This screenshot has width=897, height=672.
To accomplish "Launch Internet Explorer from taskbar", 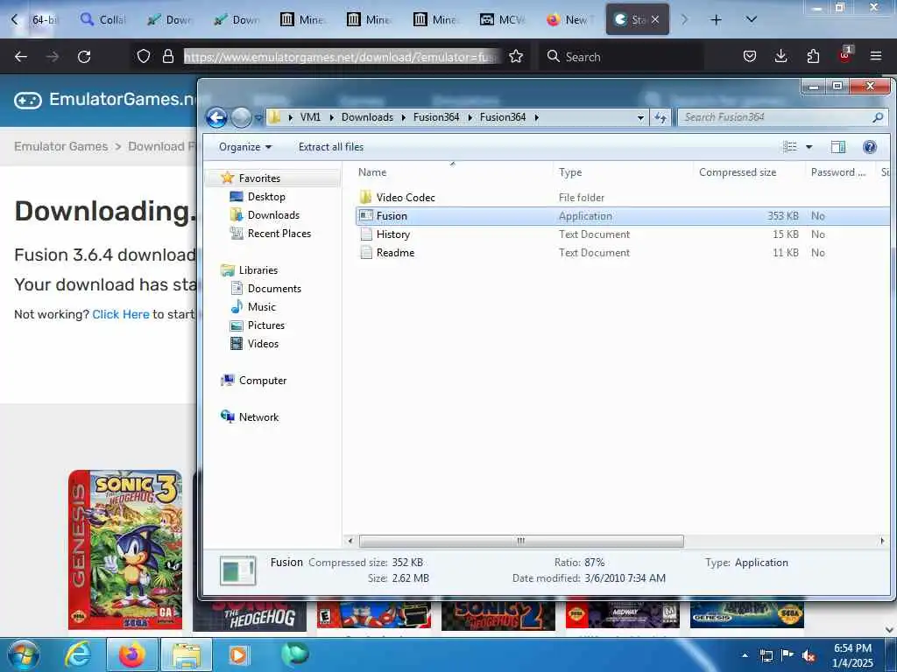I will [78, 654].
